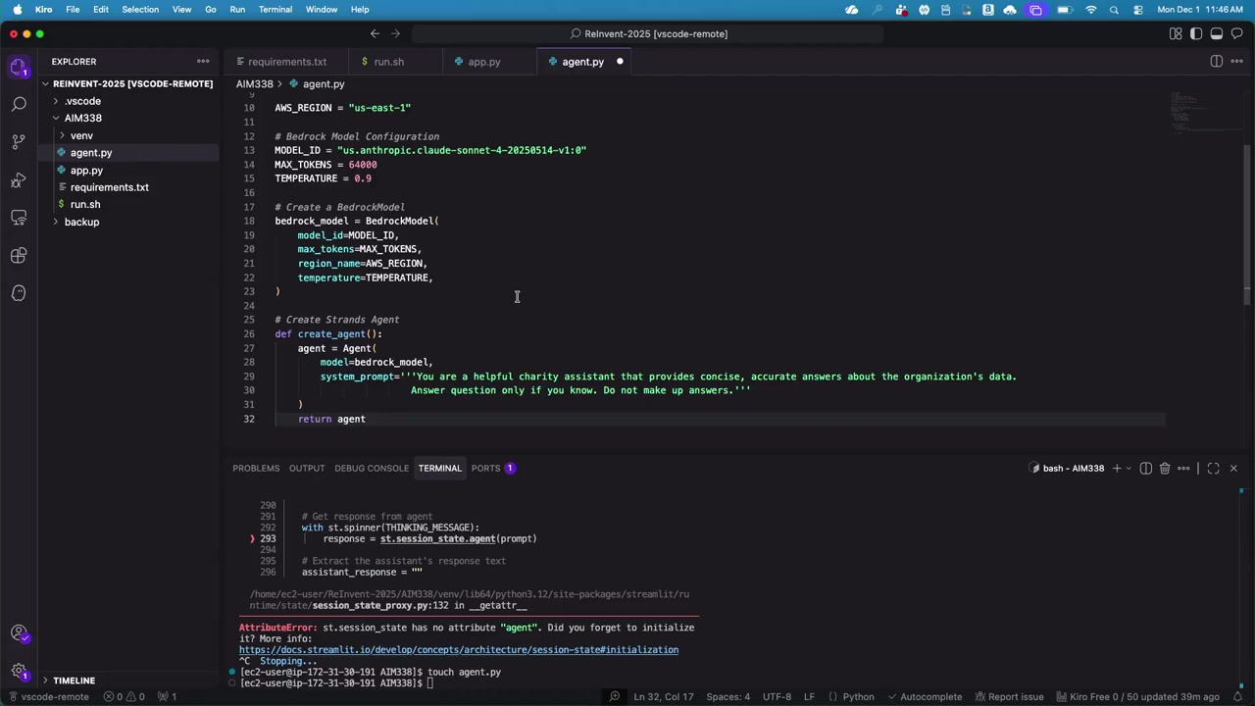Expand the backup folder

coord(81,222)
